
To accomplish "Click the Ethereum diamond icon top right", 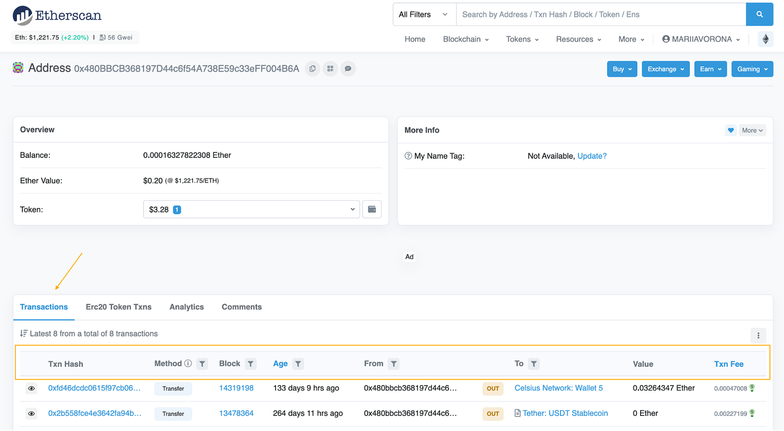I will coord(766,39).
